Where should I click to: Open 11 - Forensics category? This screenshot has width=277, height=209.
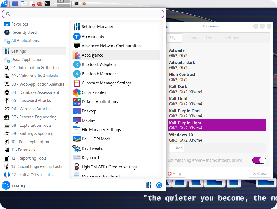point(34,150)
